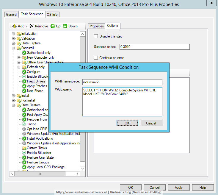Open Help for the Properties window
The width and height of the screenshot is (218, 195).
(203, 188)
